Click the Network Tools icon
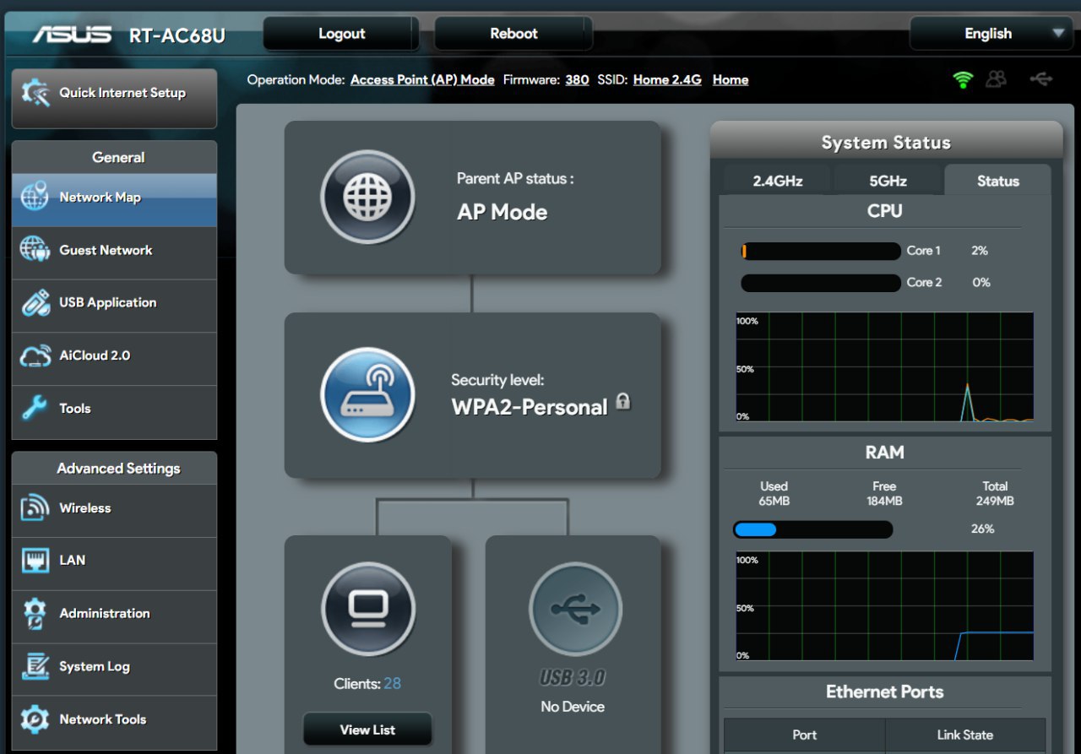 (x=35, y=719)
